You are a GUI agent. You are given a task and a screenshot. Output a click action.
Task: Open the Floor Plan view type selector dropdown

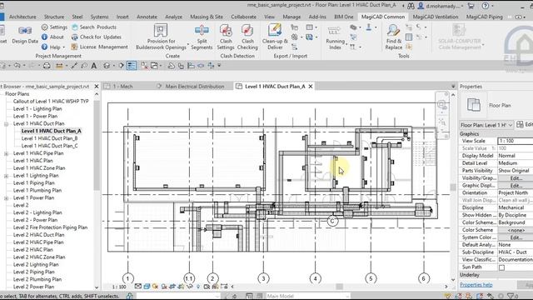(486, 125)
